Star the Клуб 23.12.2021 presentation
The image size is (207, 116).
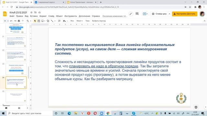tap(31, 12)
